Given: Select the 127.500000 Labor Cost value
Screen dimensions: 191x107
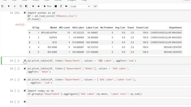Looking at the screenshot, I should tap(92, 52).
